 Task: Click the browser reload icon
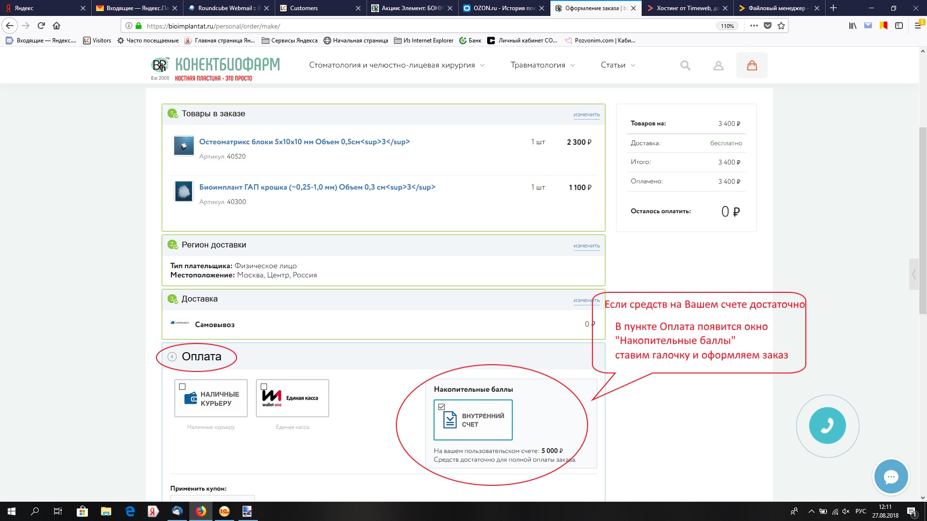(x=41, y=26)
